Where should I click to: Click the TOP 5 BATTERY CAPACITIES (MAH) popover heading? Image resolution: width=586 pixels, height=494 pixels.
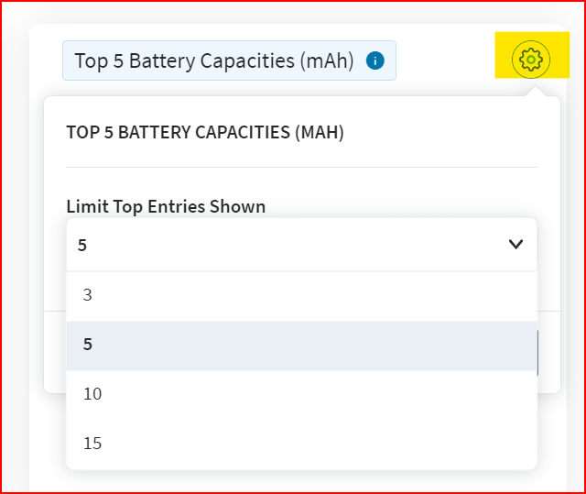tap(205, 132)
